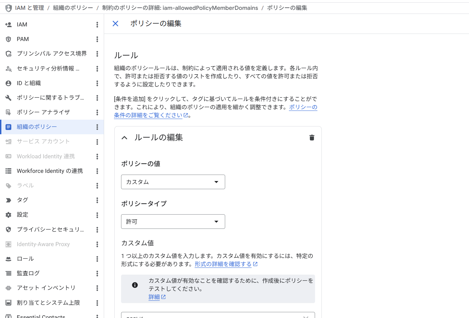Click the IAM と管理 breadcrumb

tap(30, 8)
